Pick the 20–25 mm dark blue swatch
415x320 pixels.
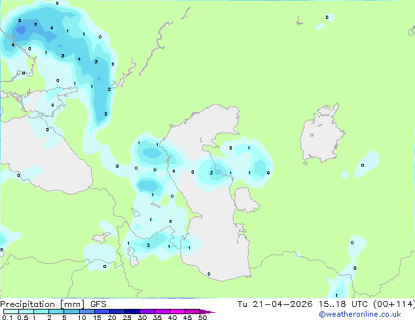(117, 312)
